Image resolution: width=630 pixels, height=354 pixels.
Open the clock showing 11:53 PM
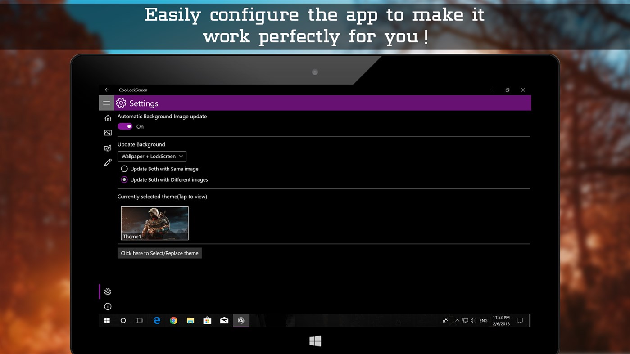click(501, 320)
